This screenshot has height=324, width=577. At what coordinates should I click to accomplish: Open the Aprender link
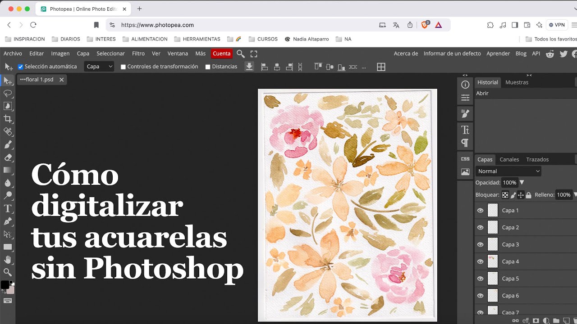tap(498, 54)
